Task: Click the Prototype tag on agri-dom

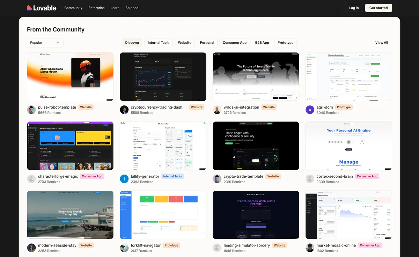Action: coord(344,107)
